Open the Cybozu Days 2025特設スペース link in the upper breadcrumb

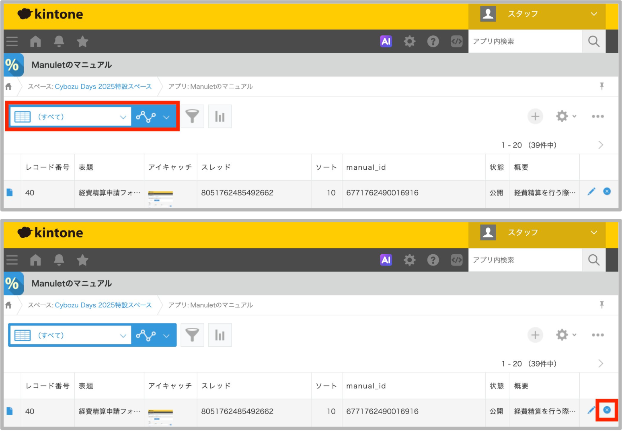pyautogui.click(x=103, y=87)
